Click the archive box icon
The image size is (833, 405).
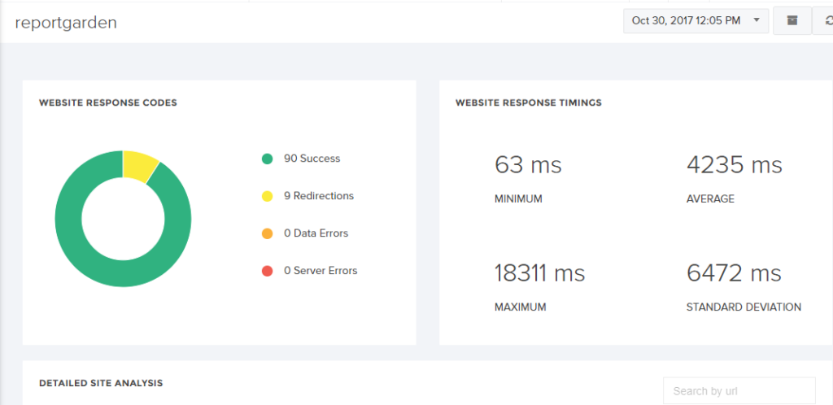792,21
